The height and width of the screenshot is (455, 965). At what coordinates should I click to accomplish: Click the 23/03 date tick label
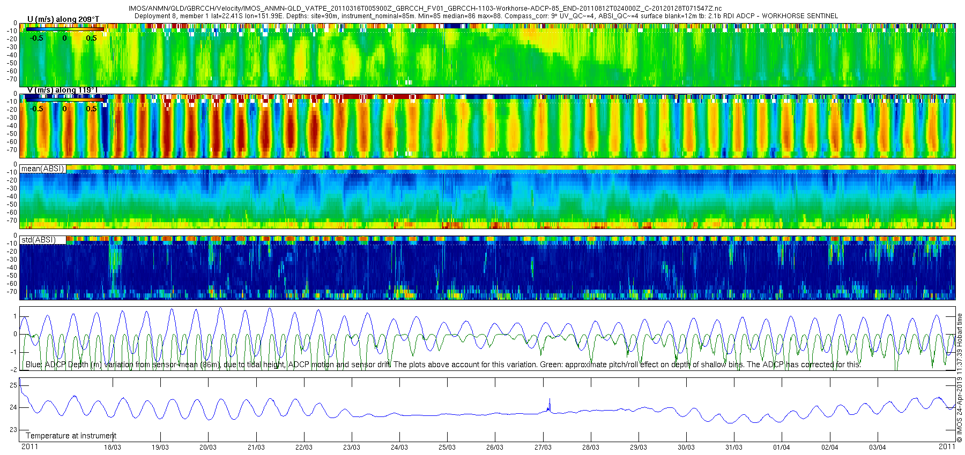[x=352, y=448]
